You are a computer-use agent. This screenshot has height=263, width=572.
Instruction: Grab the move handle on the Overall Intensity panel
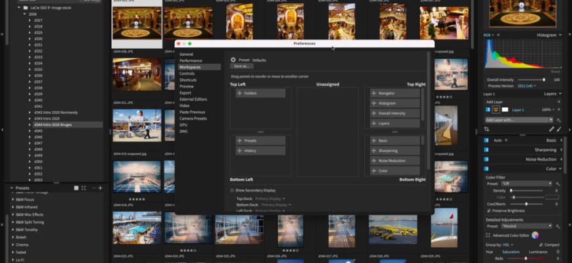point(374,114)
